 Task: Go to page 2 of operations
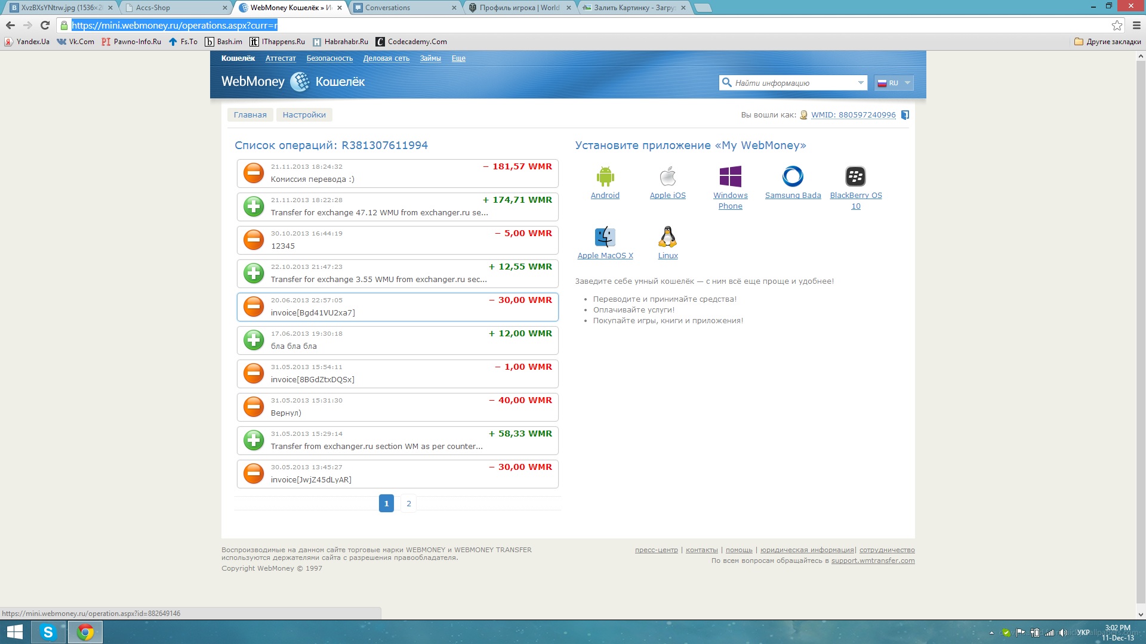[x=409, y=503]
